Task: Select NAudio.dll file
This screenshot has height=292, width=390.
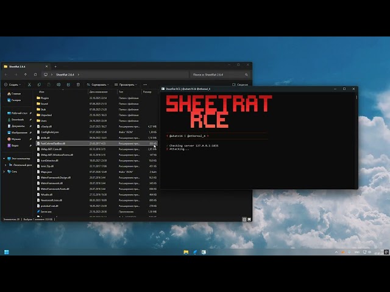Action: [x=97, y=195]
